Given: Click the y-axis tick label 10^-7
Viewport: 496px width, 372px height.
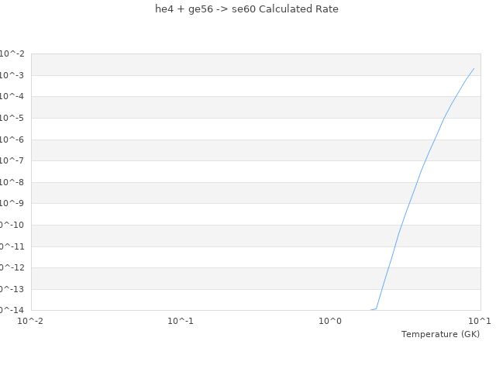Looking at the screenshot, I should tap(12, 160).
